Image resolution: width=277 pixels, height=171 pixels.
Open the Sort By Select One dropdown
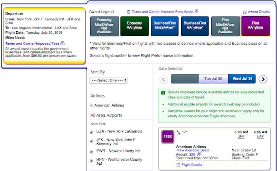[x=108, y=80]
